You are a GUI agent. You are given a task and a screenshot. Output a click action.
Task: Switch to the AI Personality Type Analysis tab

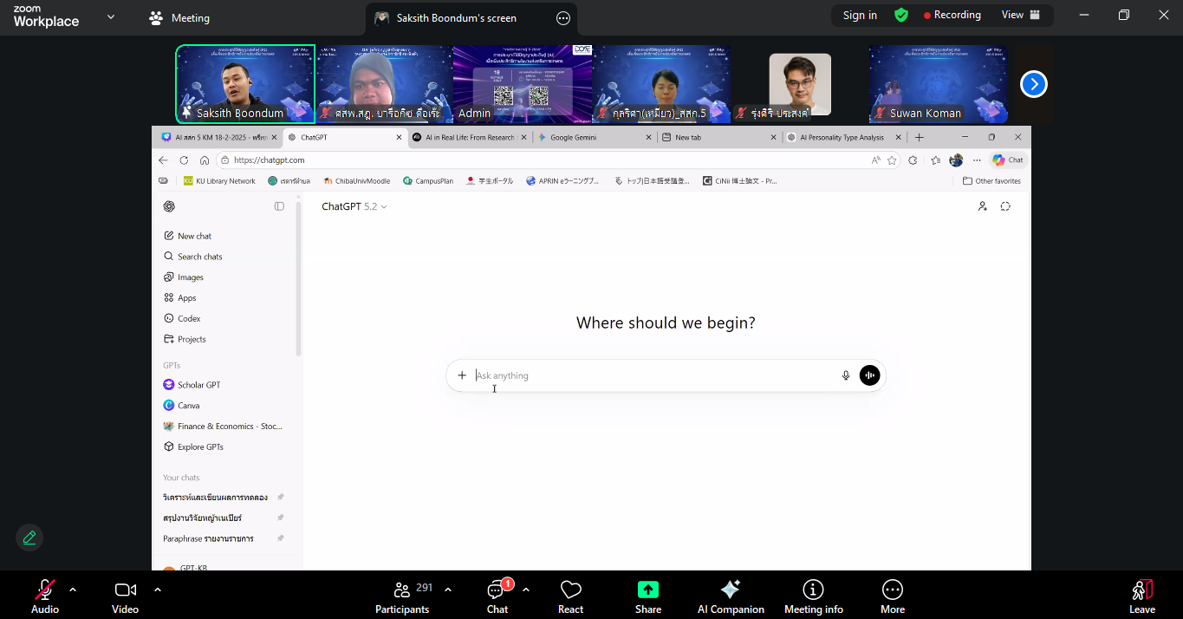point(845,137)
